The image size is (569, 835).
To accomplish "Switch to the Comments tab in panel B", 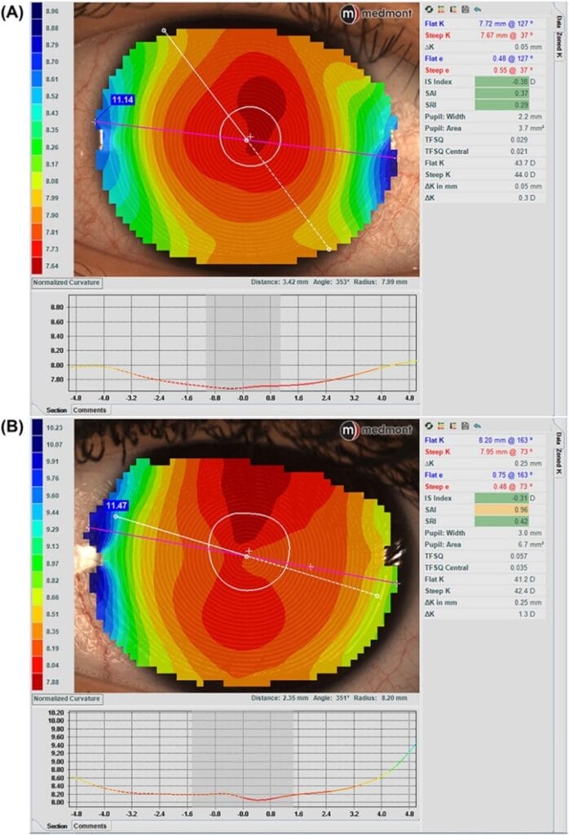I will coord(90,826).
